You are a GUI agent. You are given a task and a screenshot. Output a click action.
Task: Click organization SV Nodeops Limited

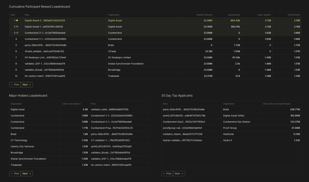click(x=119, y=57)
